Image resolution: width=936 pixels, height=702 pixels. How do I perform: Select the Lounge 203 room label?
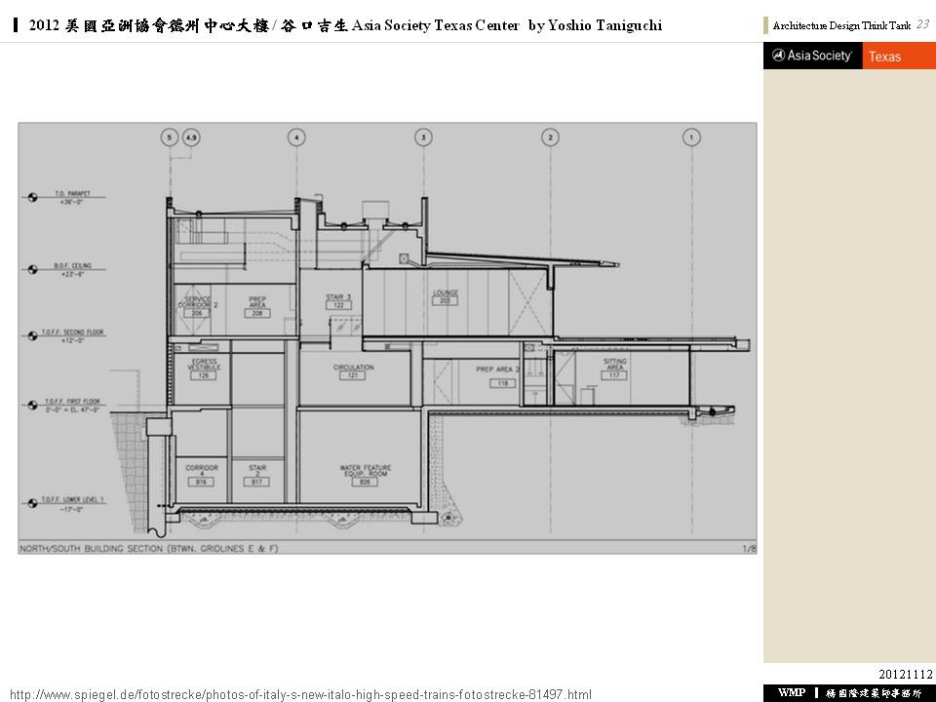pyautogui.click(x=445, y=296)
